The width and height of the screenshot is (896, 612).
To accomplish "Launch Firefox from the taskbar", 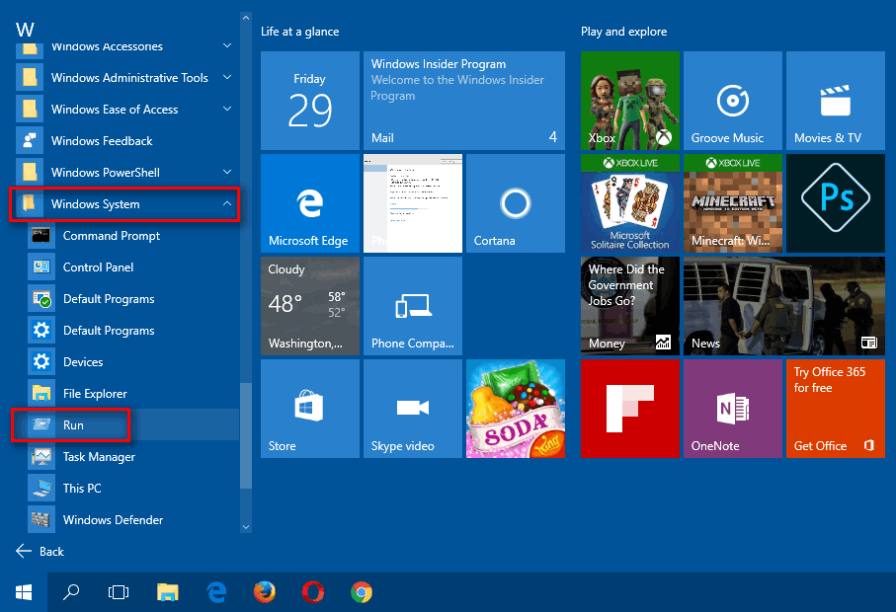I will pos(265,592).
